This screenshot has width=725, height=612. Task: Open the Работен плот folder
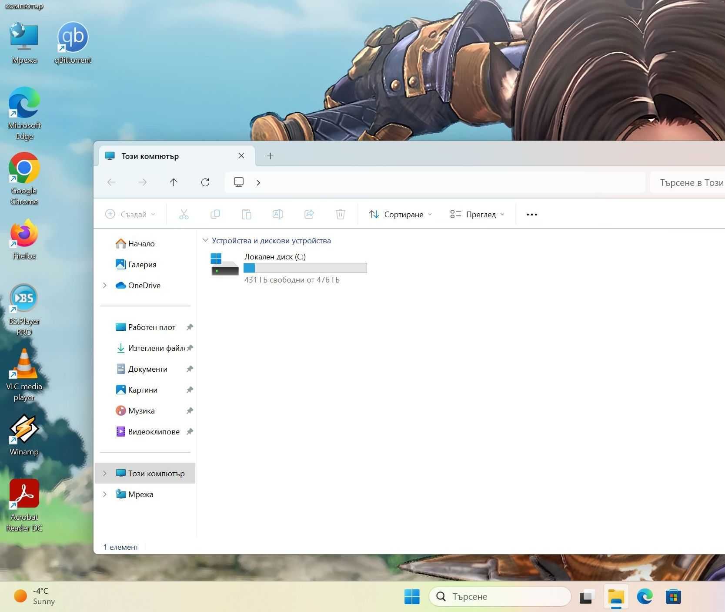[x=145, y=327]
